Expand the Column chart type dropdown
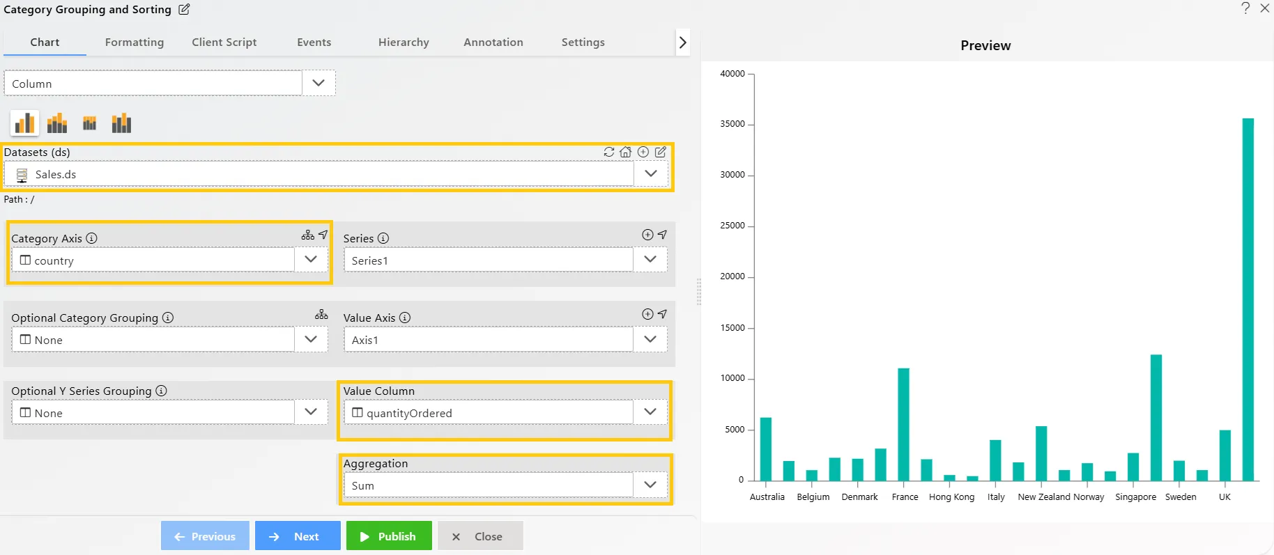Screen dimensions: 1274x555 click(318, 83)
